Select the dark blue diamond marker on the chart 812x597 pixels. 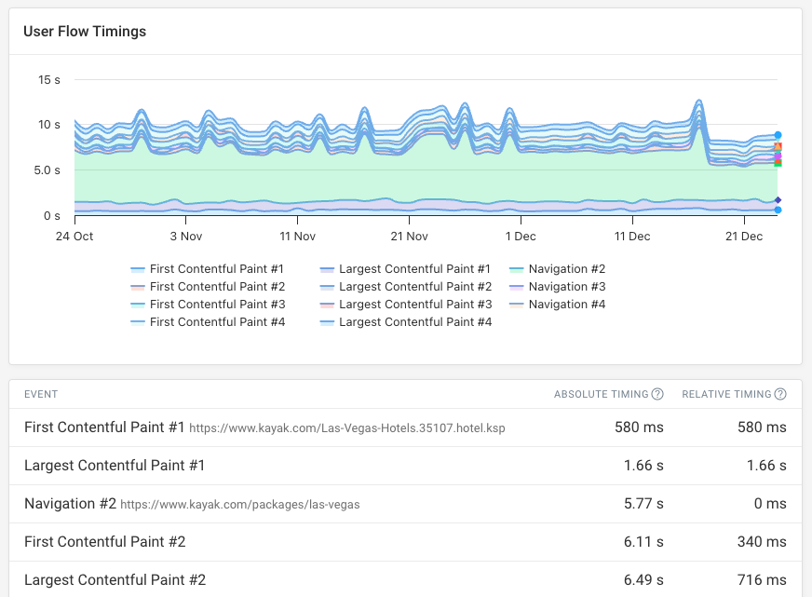[778, 199]
